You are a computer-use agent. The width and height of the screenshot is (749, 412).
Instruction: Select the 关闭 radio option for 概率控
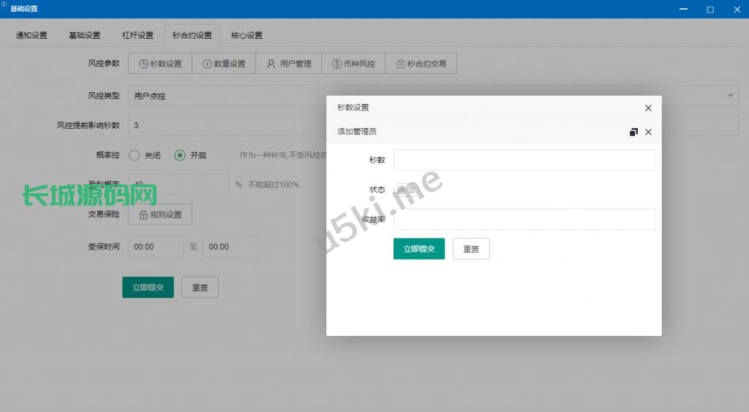coord(134,155)
